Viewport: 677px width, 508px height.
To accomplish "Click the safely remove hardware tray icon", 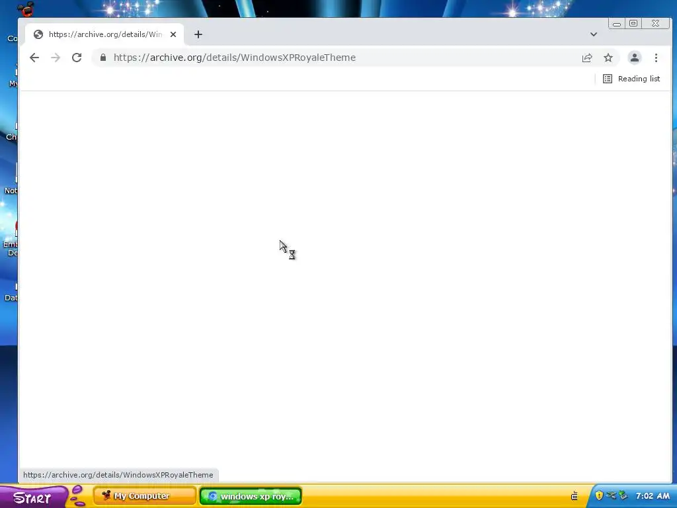I will tap(623, 495).
